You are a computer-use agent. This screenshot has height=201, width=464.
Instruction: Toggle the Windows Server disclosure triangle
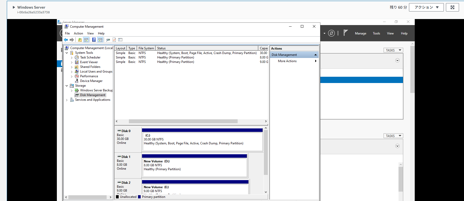[14, 7]
